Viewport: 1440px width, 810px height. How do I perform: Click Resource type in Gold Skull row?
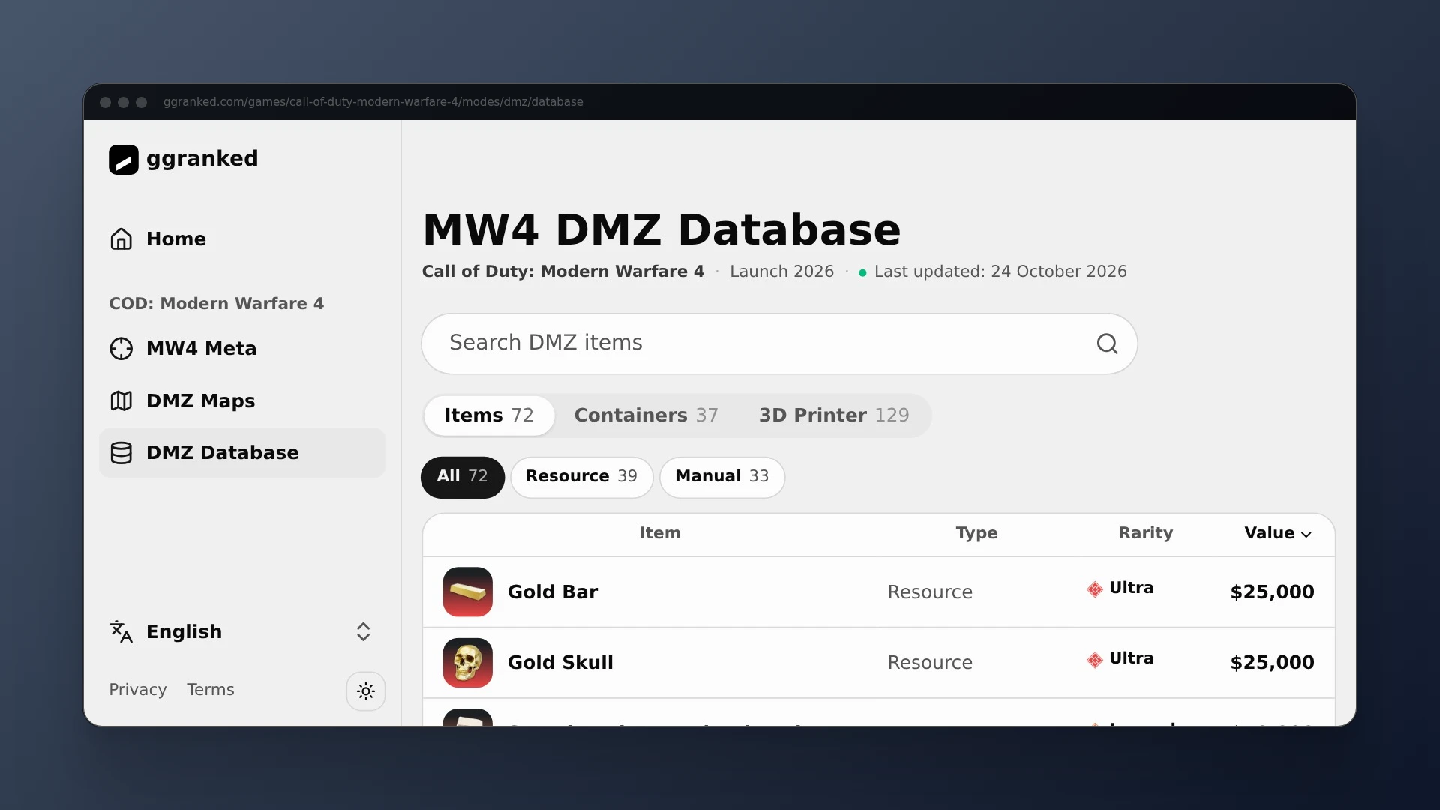[x=930, y=663]
